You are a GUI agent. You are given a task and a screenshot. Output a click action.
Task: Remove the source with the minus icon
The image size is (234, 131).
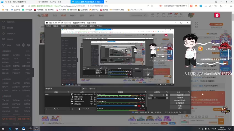(x=76, y=109)
